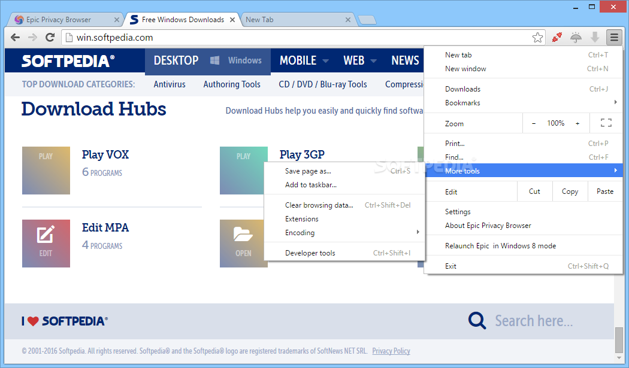Open the Edit MPA hub link

pyautogui.click(x=105, y=228)
